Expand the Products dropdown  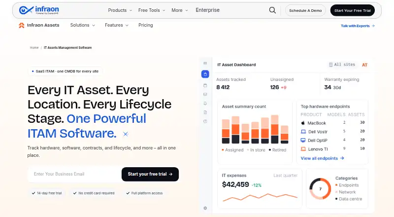point(120,10)
